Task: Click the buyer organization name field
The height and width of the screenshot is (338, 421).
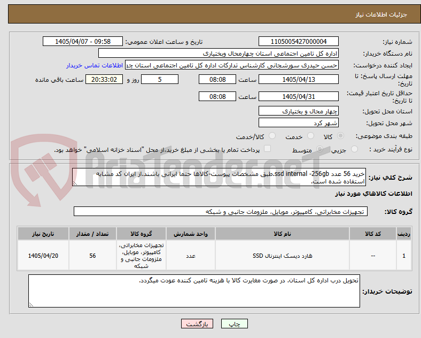Action: tap(219, 53)
